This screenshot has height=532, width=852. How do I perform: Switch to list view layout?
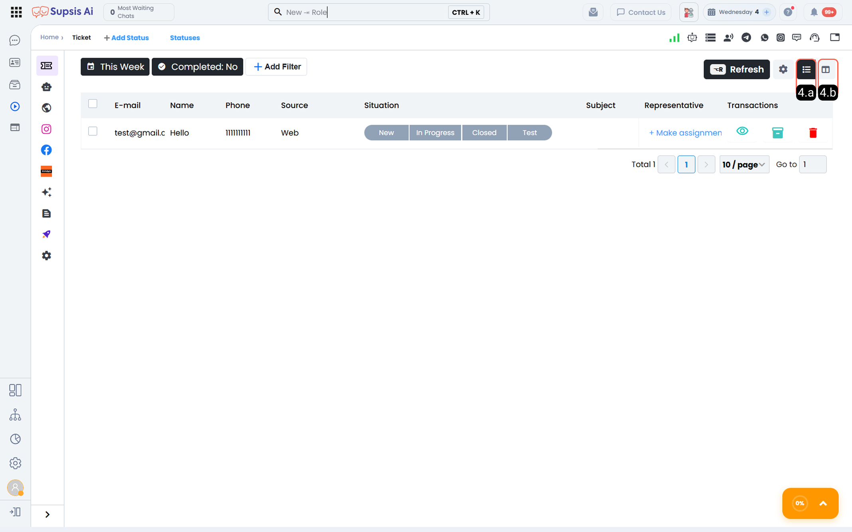click(x=806, y=69)
